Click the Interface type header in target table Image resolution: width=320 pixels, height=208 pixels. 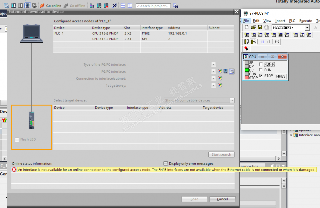point(142,108)
